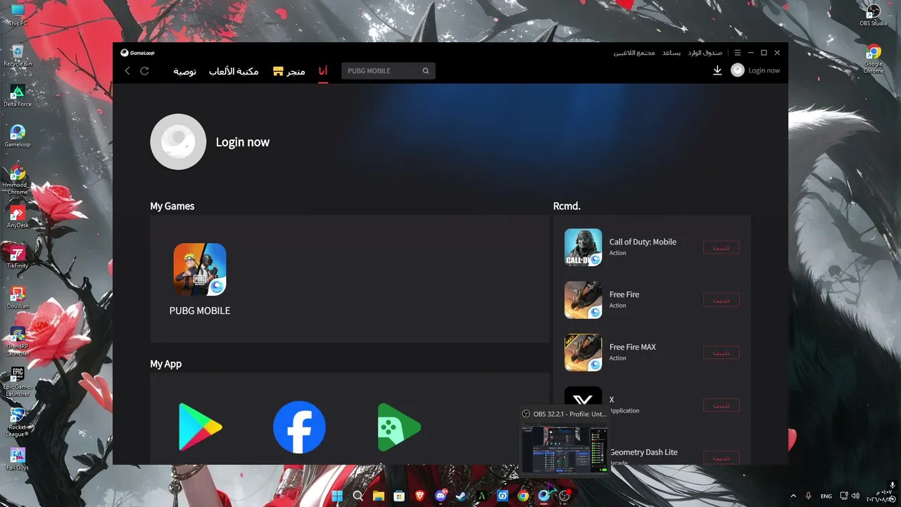This screenshot has width=901, height=507.
Task: Open the Google Play Games app
Action: pos(398,427)
